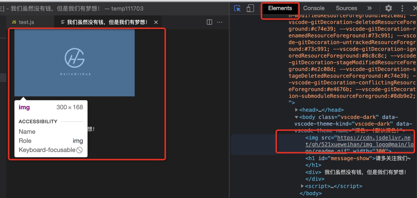
Task: Open the customize DevTools kebab menu
Action: (x=402, y=8)
